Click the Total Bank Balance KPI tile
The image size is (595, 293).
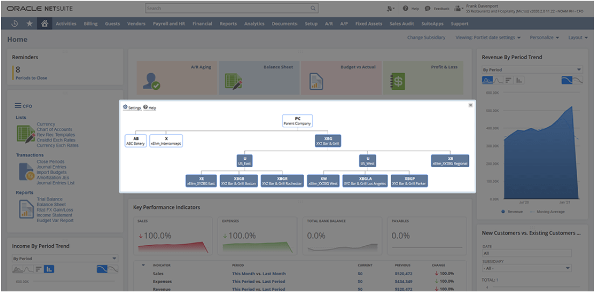coord(343,235)
